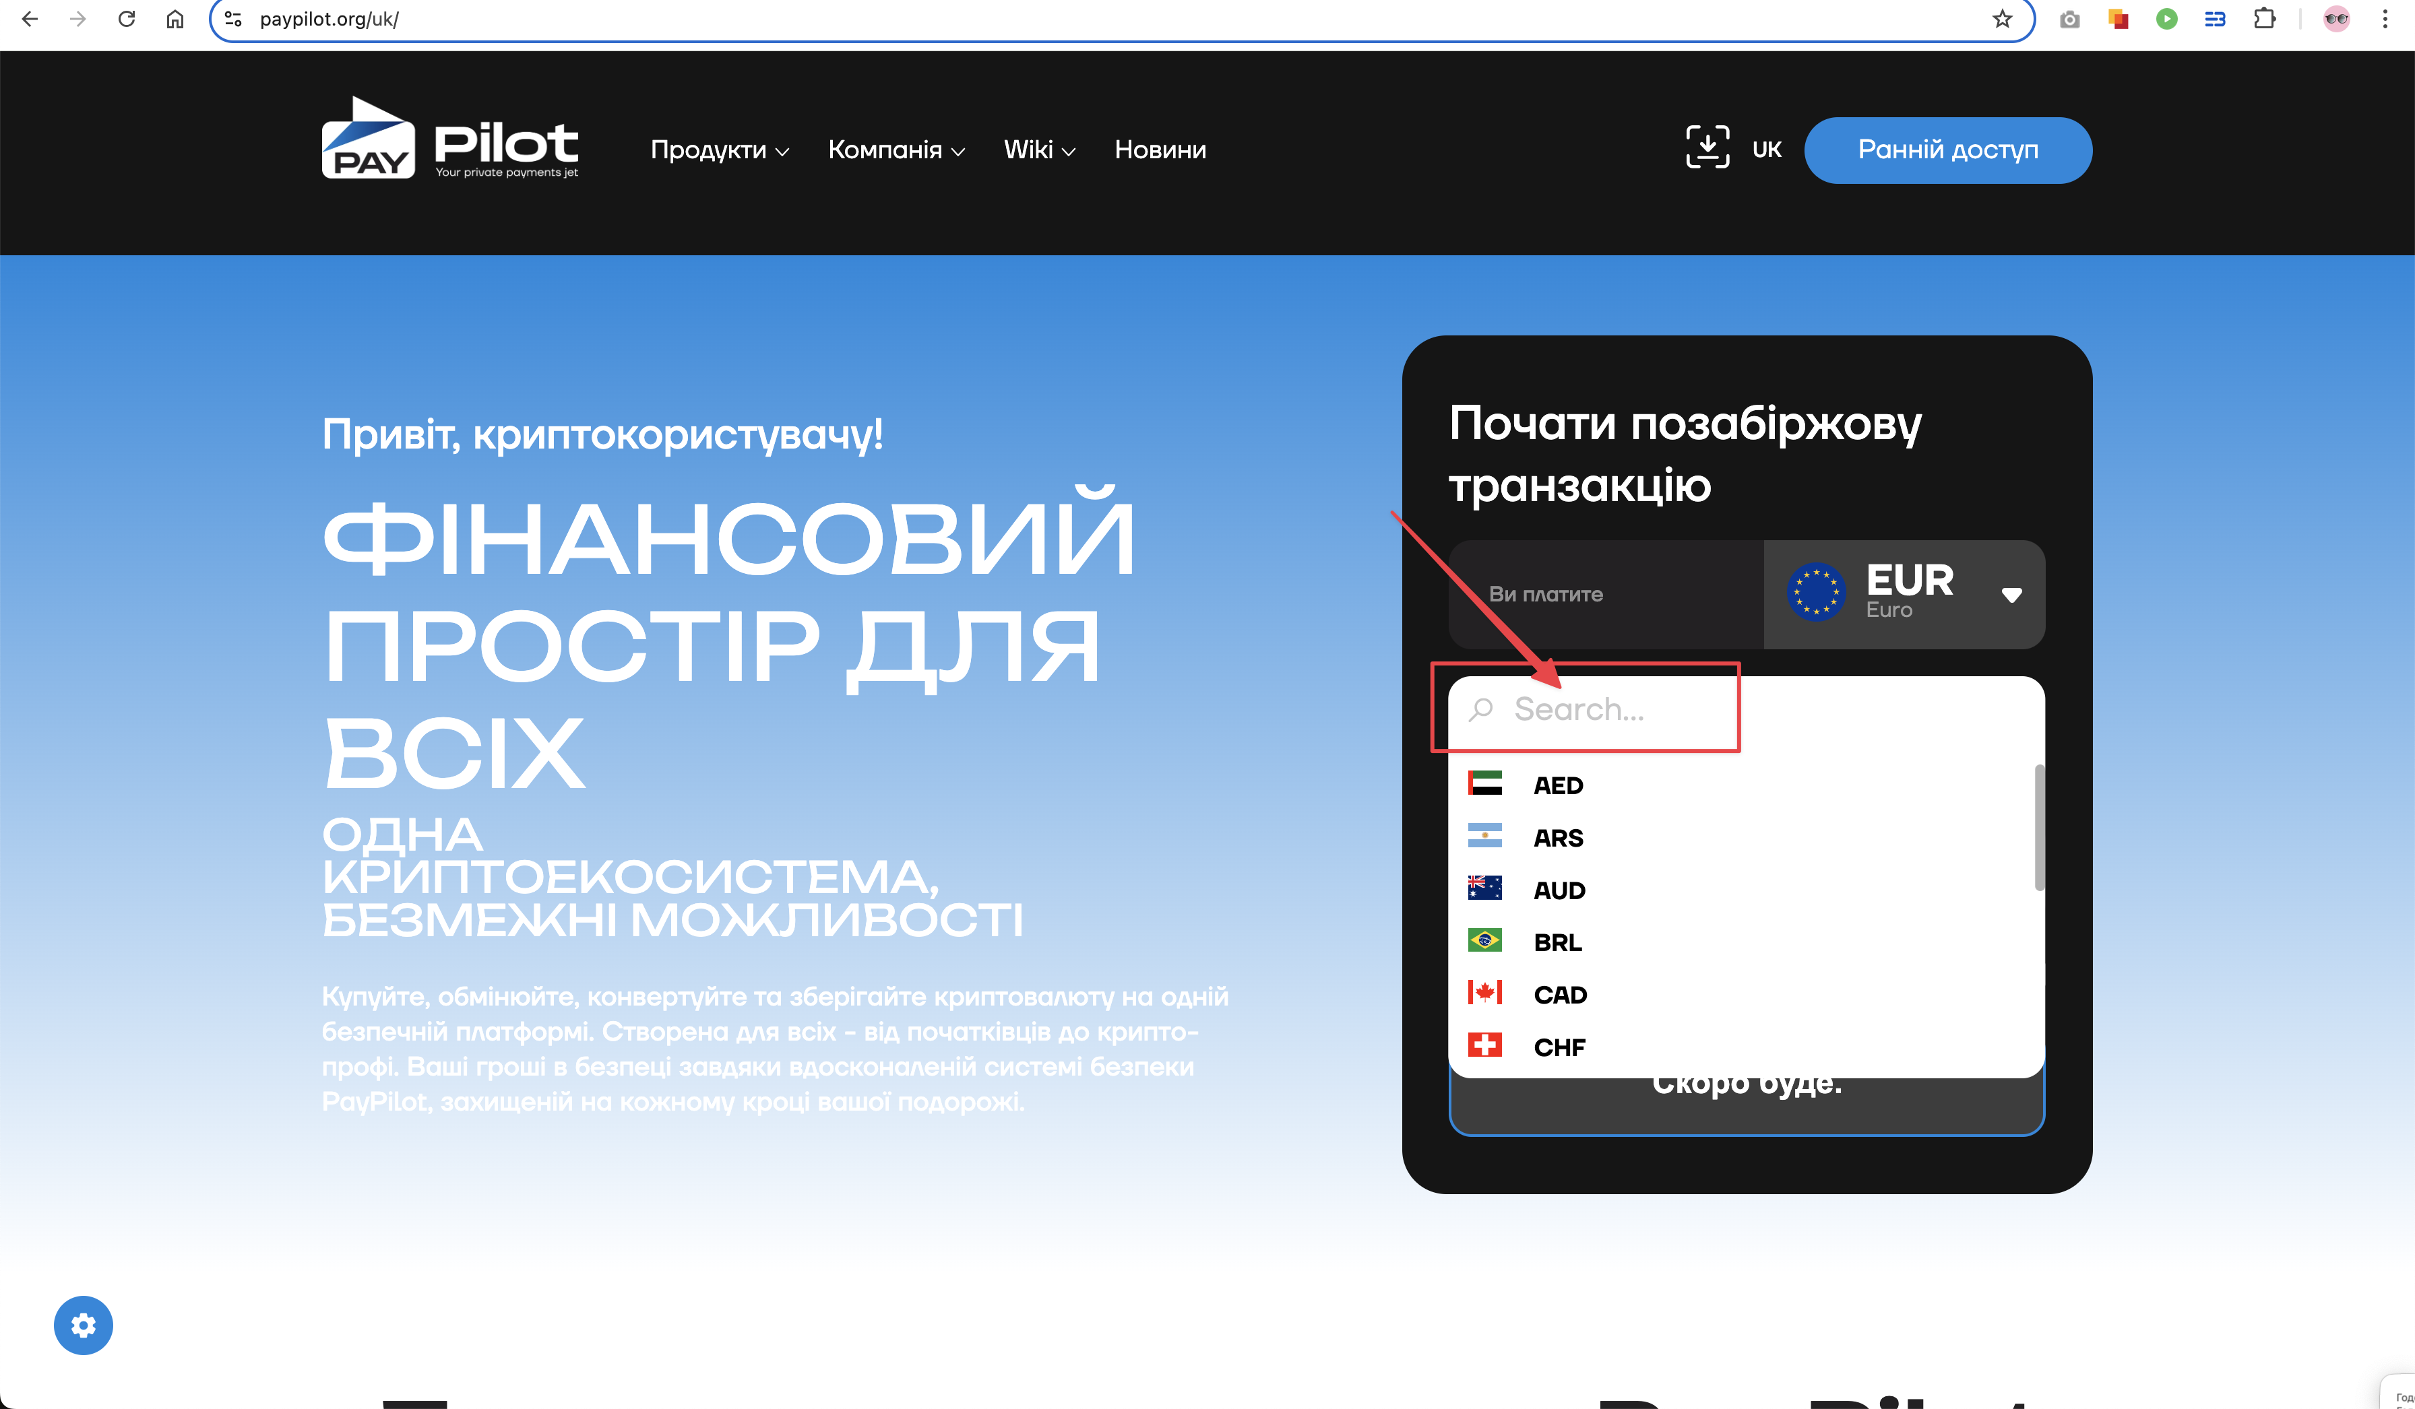Click the download app icon in header
The image size is (2415, 1409).
pos(1707,148)
